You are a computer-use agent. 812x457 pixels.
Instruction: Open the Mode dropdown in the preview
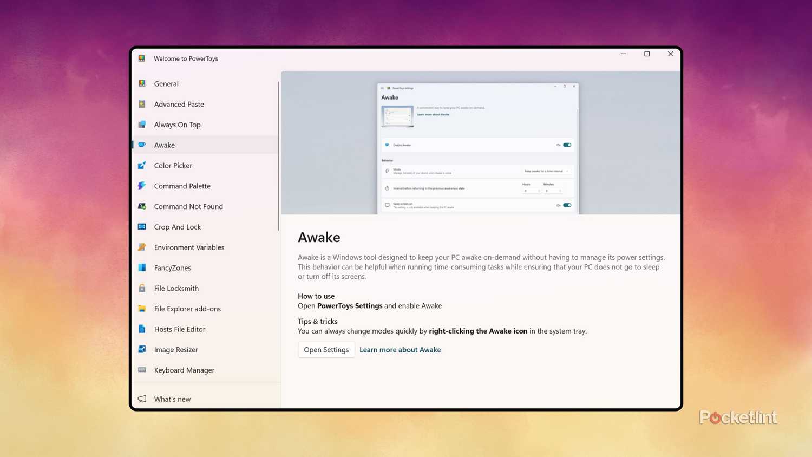(x=548, y=171)
